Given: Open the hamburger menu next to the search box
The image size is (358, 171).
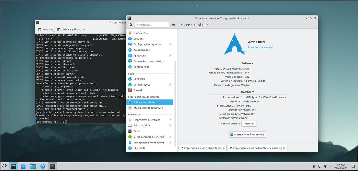Looking at the screenshot, I should 173,25.
